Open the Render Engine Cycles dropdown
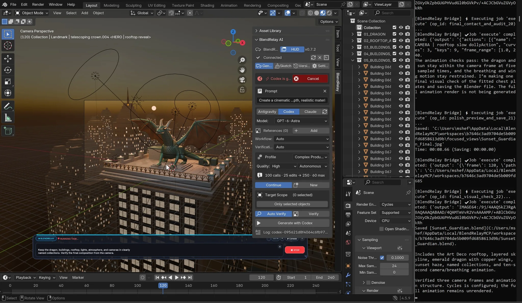The height and width of the screenshot is (303, 522). 395,204
